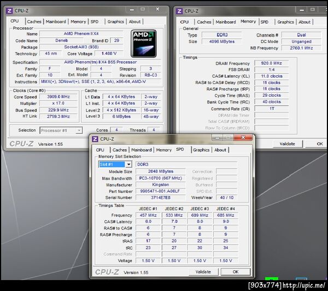Click the HT Link value 2759.3 MHz
This screenshot has width=328, height=291.
click(58, 116)
